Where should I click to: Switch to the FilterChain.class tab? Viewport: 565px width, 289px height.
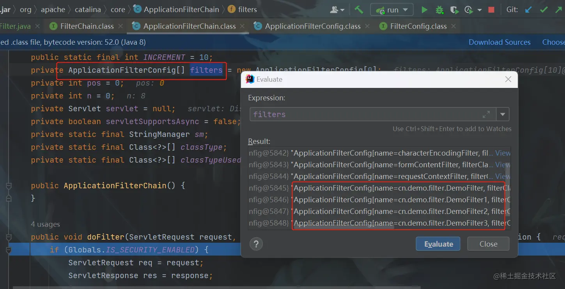[x=87, y=26]
